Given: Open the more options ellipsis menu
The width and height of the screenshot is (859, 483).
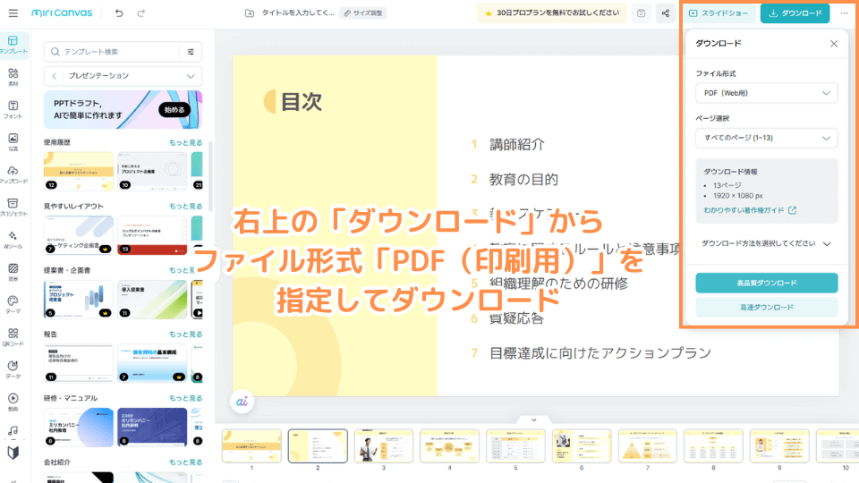Looking at the screenshot, I should 844,13.
